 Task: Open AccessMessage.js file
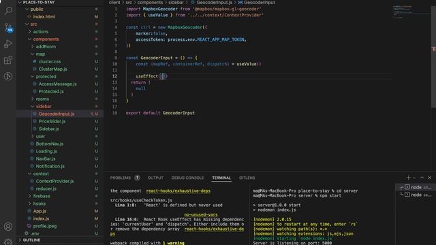[x=57, y=84]
